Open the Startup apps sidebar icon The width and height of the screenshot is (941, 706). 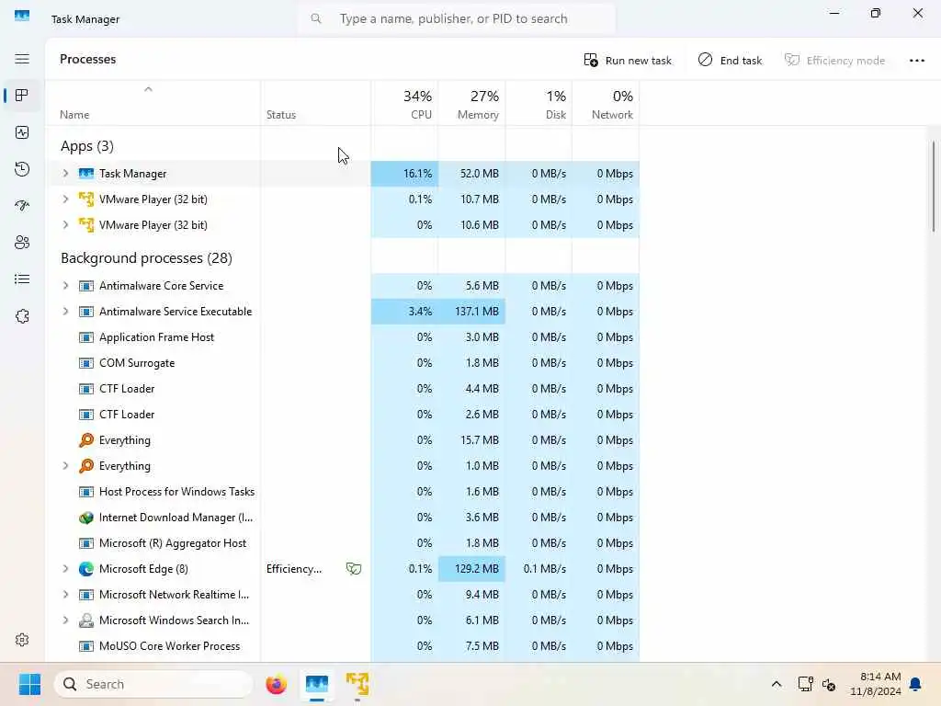coord(22,206)
